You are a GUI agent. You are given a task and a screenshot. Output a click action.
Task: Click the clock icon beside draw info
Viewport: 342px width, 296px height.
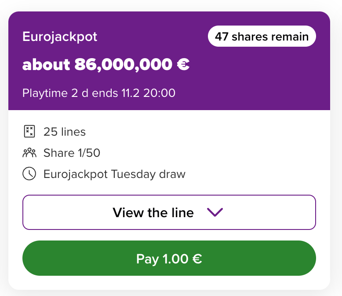point(29,174)
